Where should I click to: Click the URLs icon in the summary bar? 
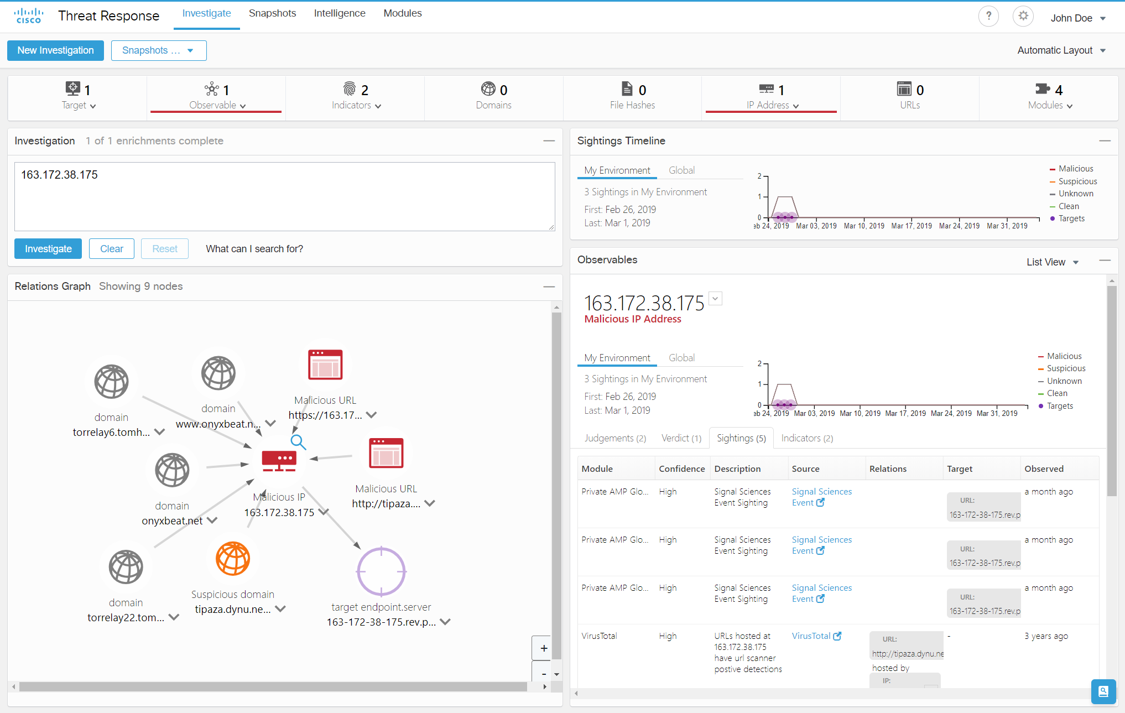pyautogui.click(x=903, y=89)
